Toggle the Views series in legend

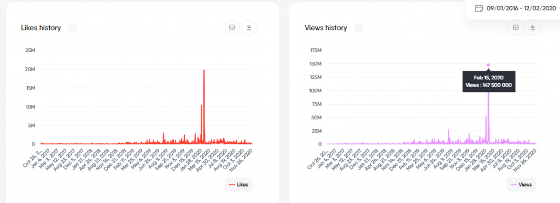point(521,184)
